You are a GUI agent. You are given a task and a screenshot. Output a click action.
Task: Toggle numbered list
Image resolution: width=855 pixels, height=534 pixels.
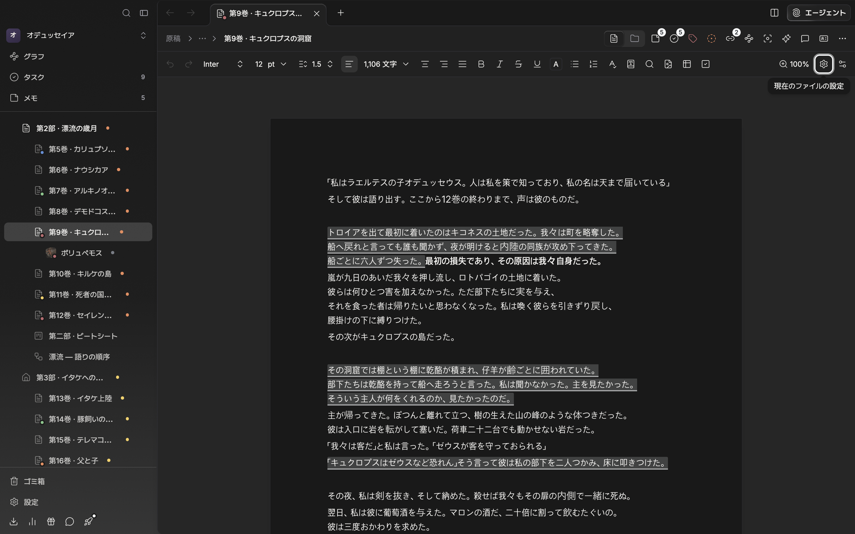pos(593,64)
